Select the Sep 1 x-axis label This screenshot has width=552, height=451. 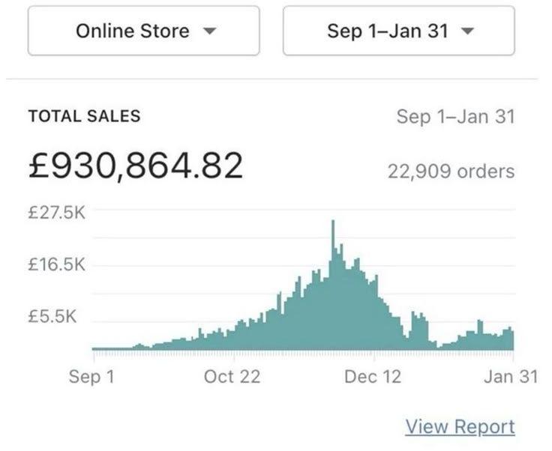(91, 376)
